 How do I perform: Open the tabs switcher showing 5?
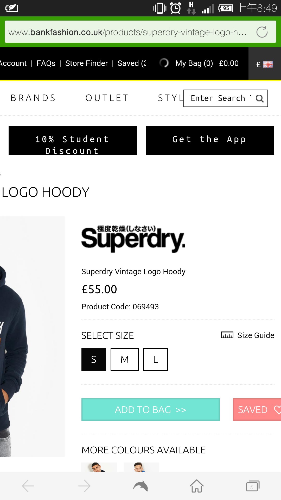(253, 486)
